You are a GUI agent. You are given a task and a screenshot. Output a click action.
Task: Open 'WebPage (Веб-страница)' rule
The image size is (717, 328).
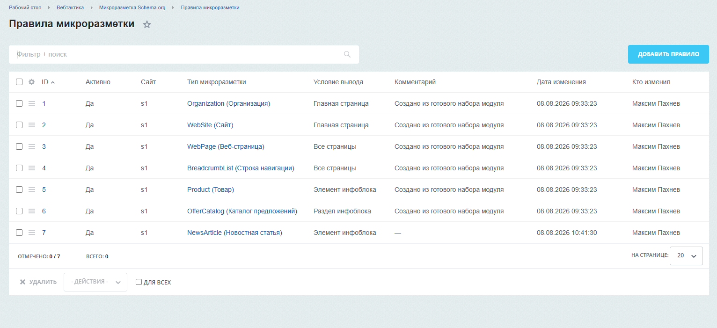point(226,146)
